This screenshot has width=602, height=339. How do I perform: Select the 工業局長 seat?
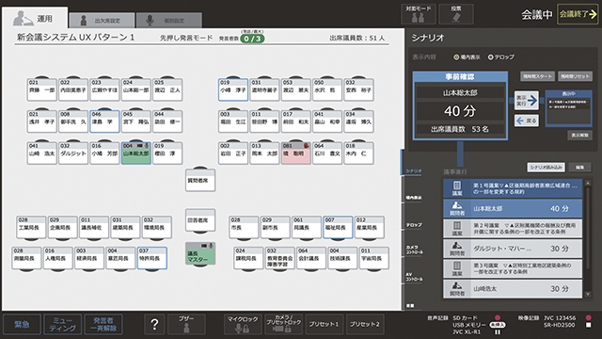[x=31, y=227]
